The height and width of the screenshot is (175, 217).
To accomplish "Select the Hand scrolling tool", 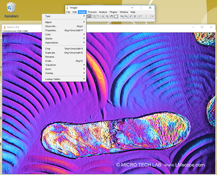I will (112, 16).
